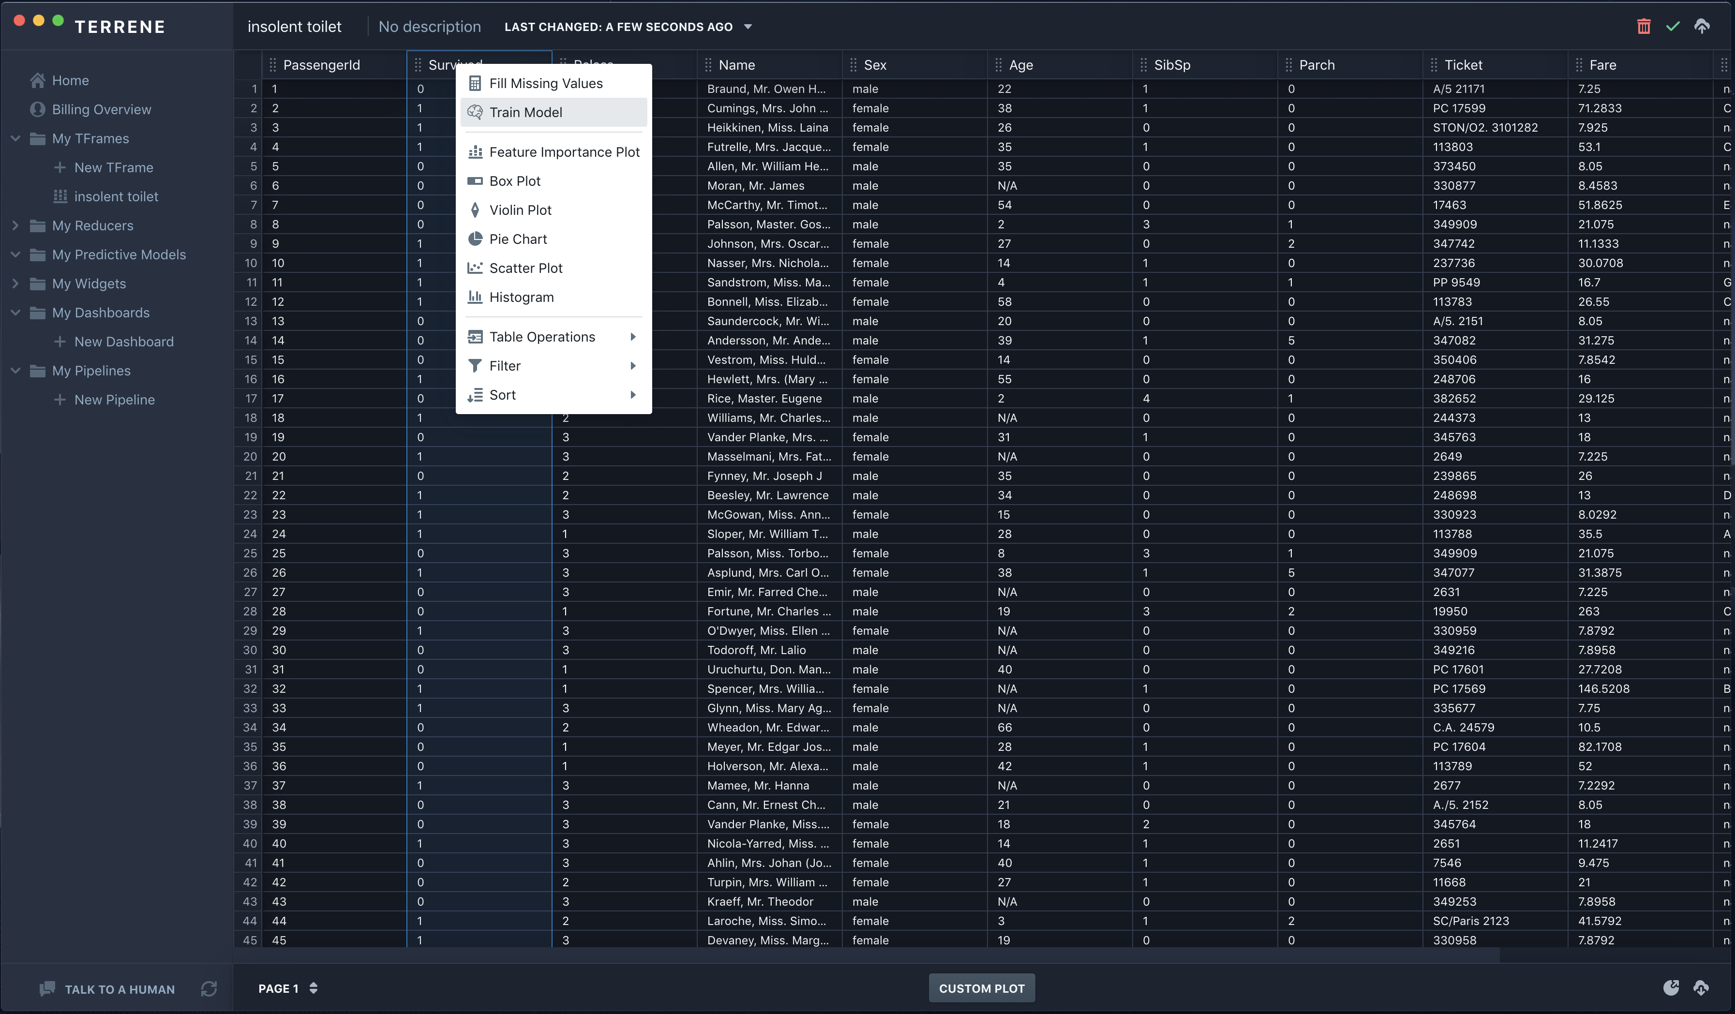Click the red trash delete icon
The image size is (1735, 1014).
[x=1644, y=27]
